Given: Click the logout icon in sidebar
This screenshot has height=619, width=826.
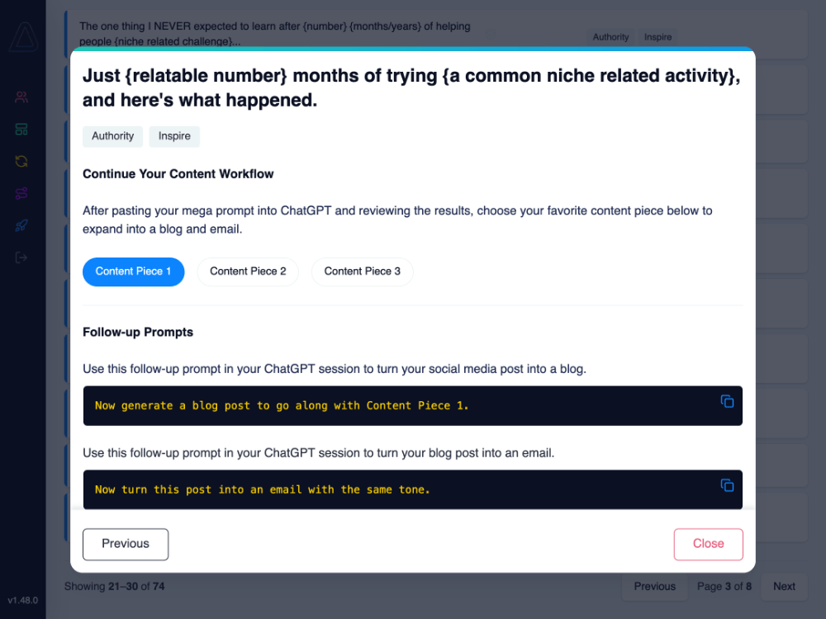Looking at the screenshot, I should [x=21, y=258].
